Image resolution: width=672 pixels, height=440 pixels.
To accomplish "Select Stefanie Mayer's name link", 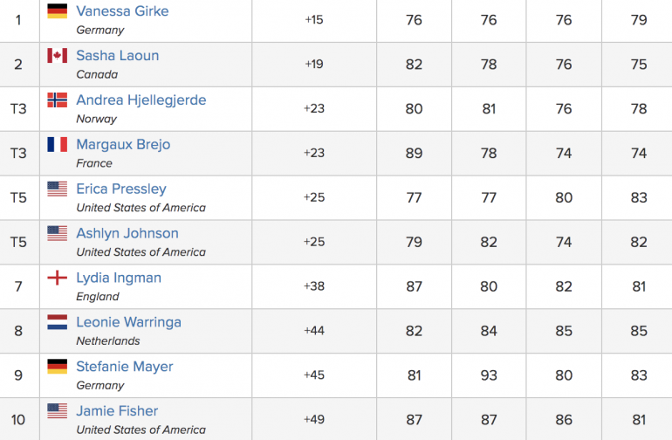I will [125, 367].
